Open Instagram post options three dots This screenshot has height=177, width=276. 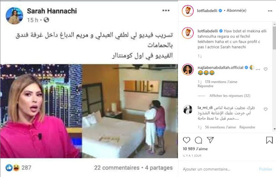270,11
